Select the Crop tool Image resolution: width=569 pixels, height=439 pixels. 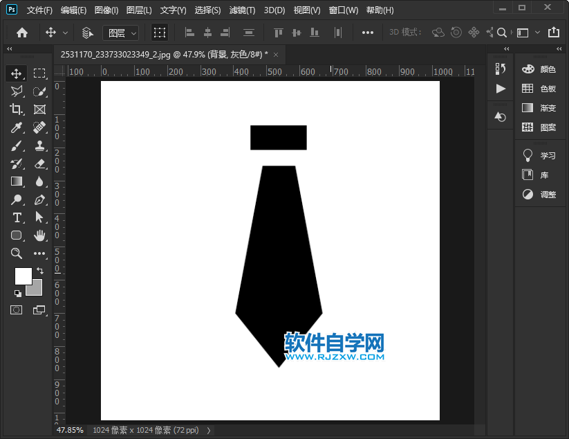point(17,109)
